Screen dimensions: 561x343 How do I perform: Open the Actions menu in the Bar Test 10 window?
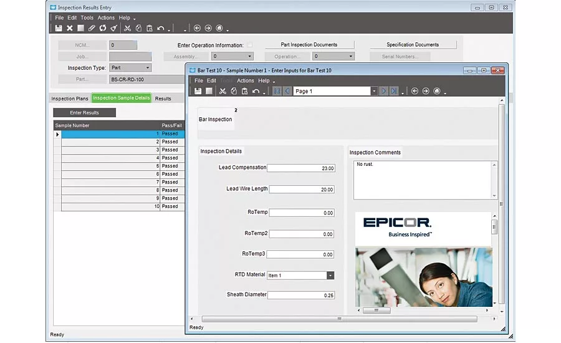(246, 80)
